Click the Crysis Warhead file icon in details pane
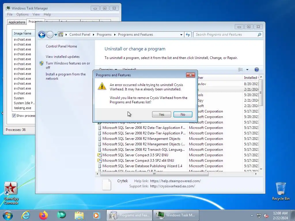The height and width of the screenshot is (221, 295). point(107,184)
